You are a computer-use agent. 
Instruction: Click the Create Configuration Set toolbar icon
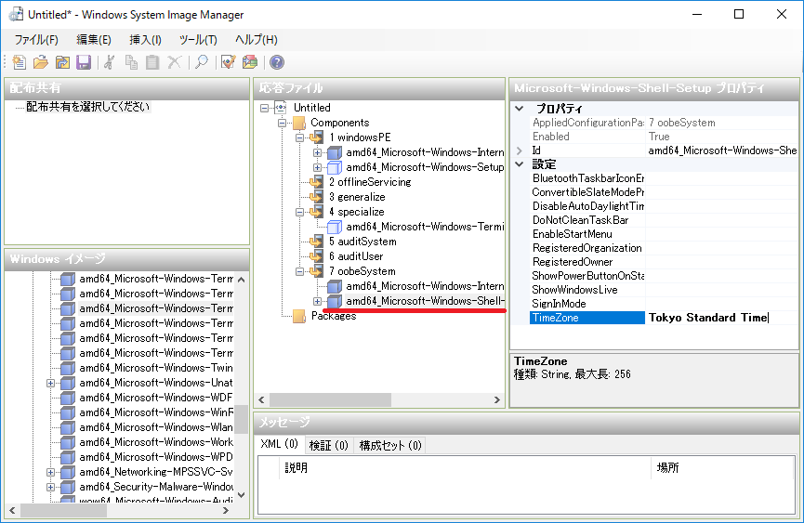[250, 62]
